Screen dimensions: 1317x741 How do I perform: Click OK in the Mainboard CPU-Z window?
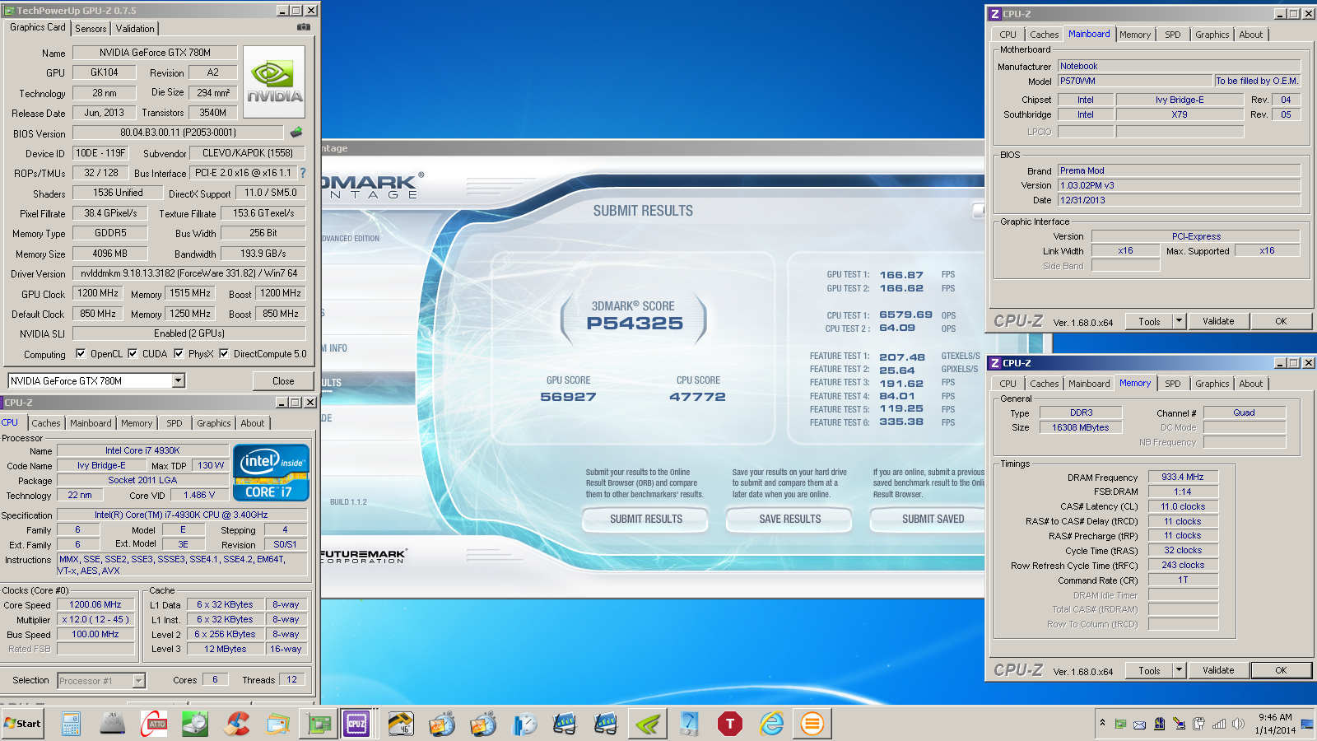pyautogui.click(x=1281, y=321)
